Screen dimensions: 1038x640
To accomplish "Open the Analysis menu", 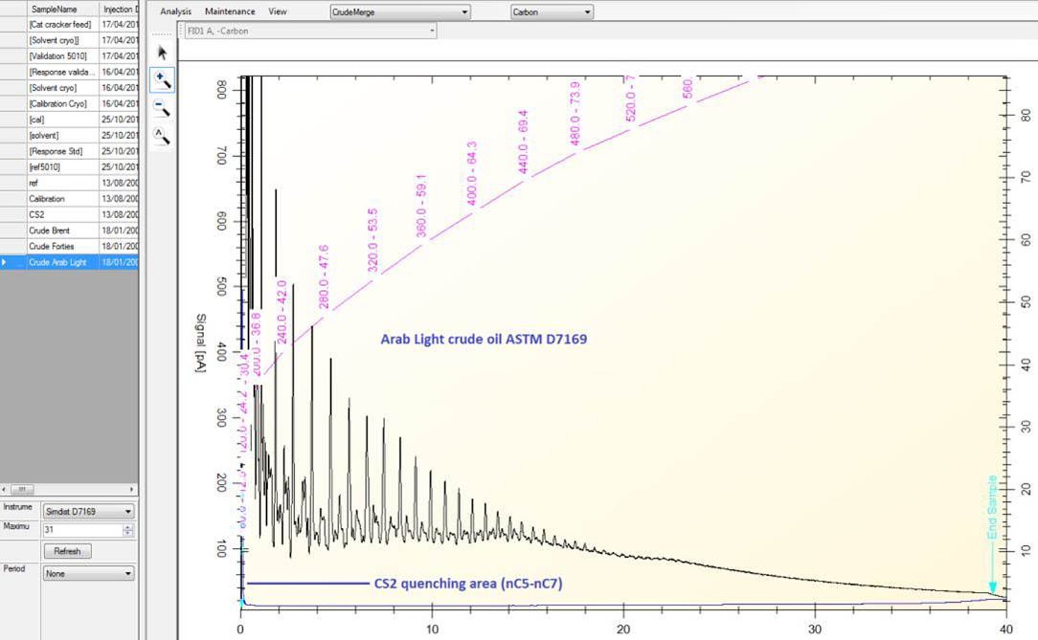I will click(175, 11).
